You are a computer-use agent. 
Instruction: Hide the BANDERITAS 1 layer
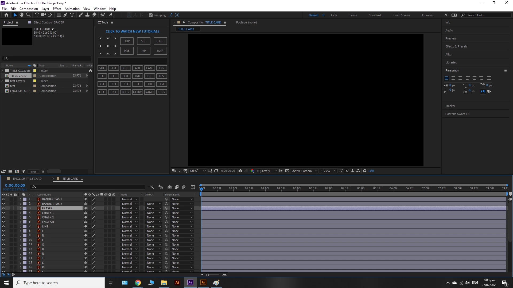tap(3, 199)
